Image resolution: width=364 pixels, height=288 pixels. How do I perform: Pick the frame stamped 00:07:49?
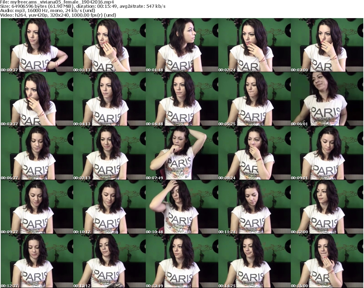(x=182, y=153)
